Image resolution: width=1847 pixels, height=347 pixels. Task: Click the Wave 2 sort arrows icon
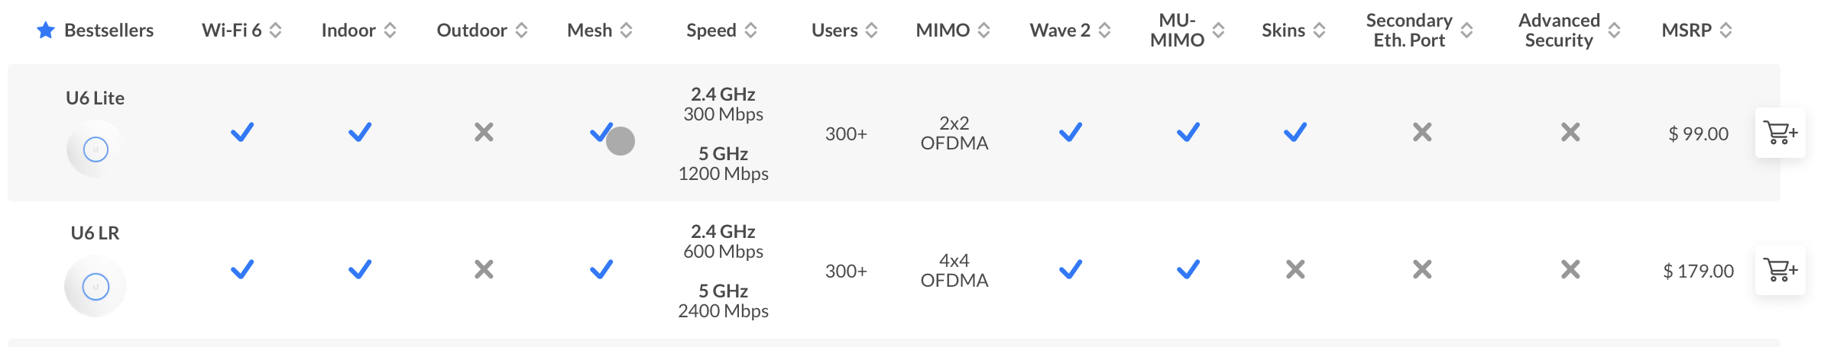pyautogui.click(x=1104, y=31)
